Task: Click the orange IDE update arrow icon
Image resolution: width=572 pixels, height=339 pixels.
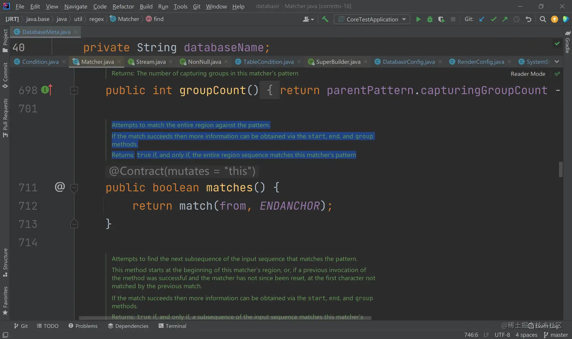Action: click(555, 19)
